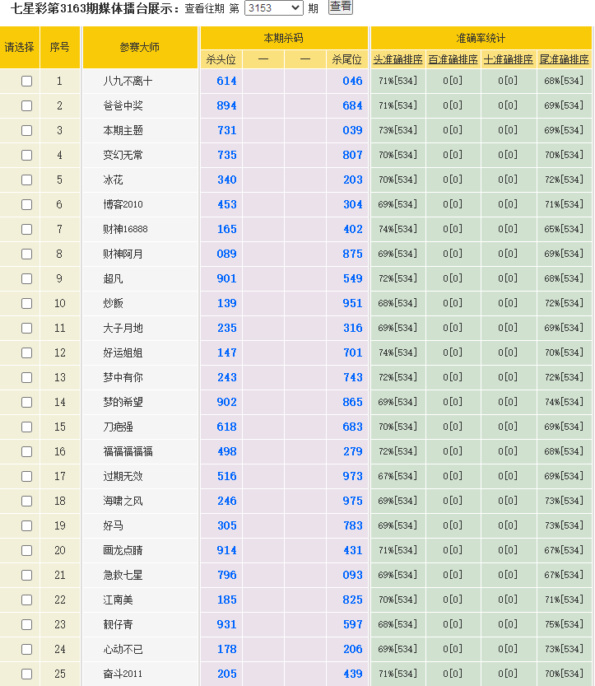This screenshot has width=595, height=686.
Task: Sort by 十准确排序 column header
Action: pyautogui.click(x=509, y=59)
